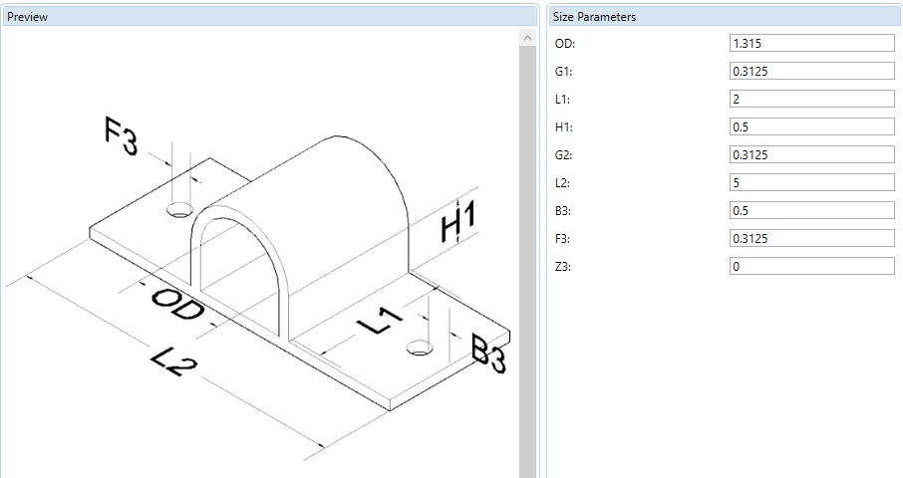Click the F3 label in the drawing
Viewport: 903px width, 478px height.
120,137
